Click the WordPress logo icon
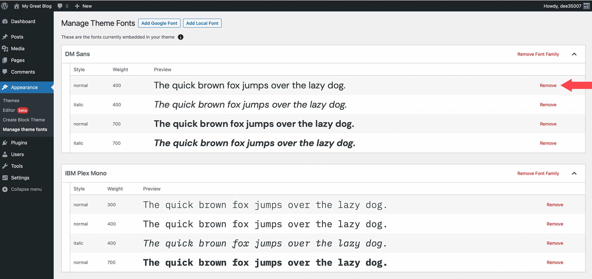This screenshot has height=279, width=592. [x=5, y=6]
